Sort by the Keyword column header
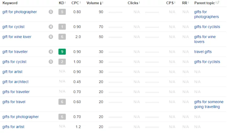 tap(10, 3)
